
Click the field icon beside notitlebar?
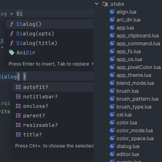click(x=18, y=97)
